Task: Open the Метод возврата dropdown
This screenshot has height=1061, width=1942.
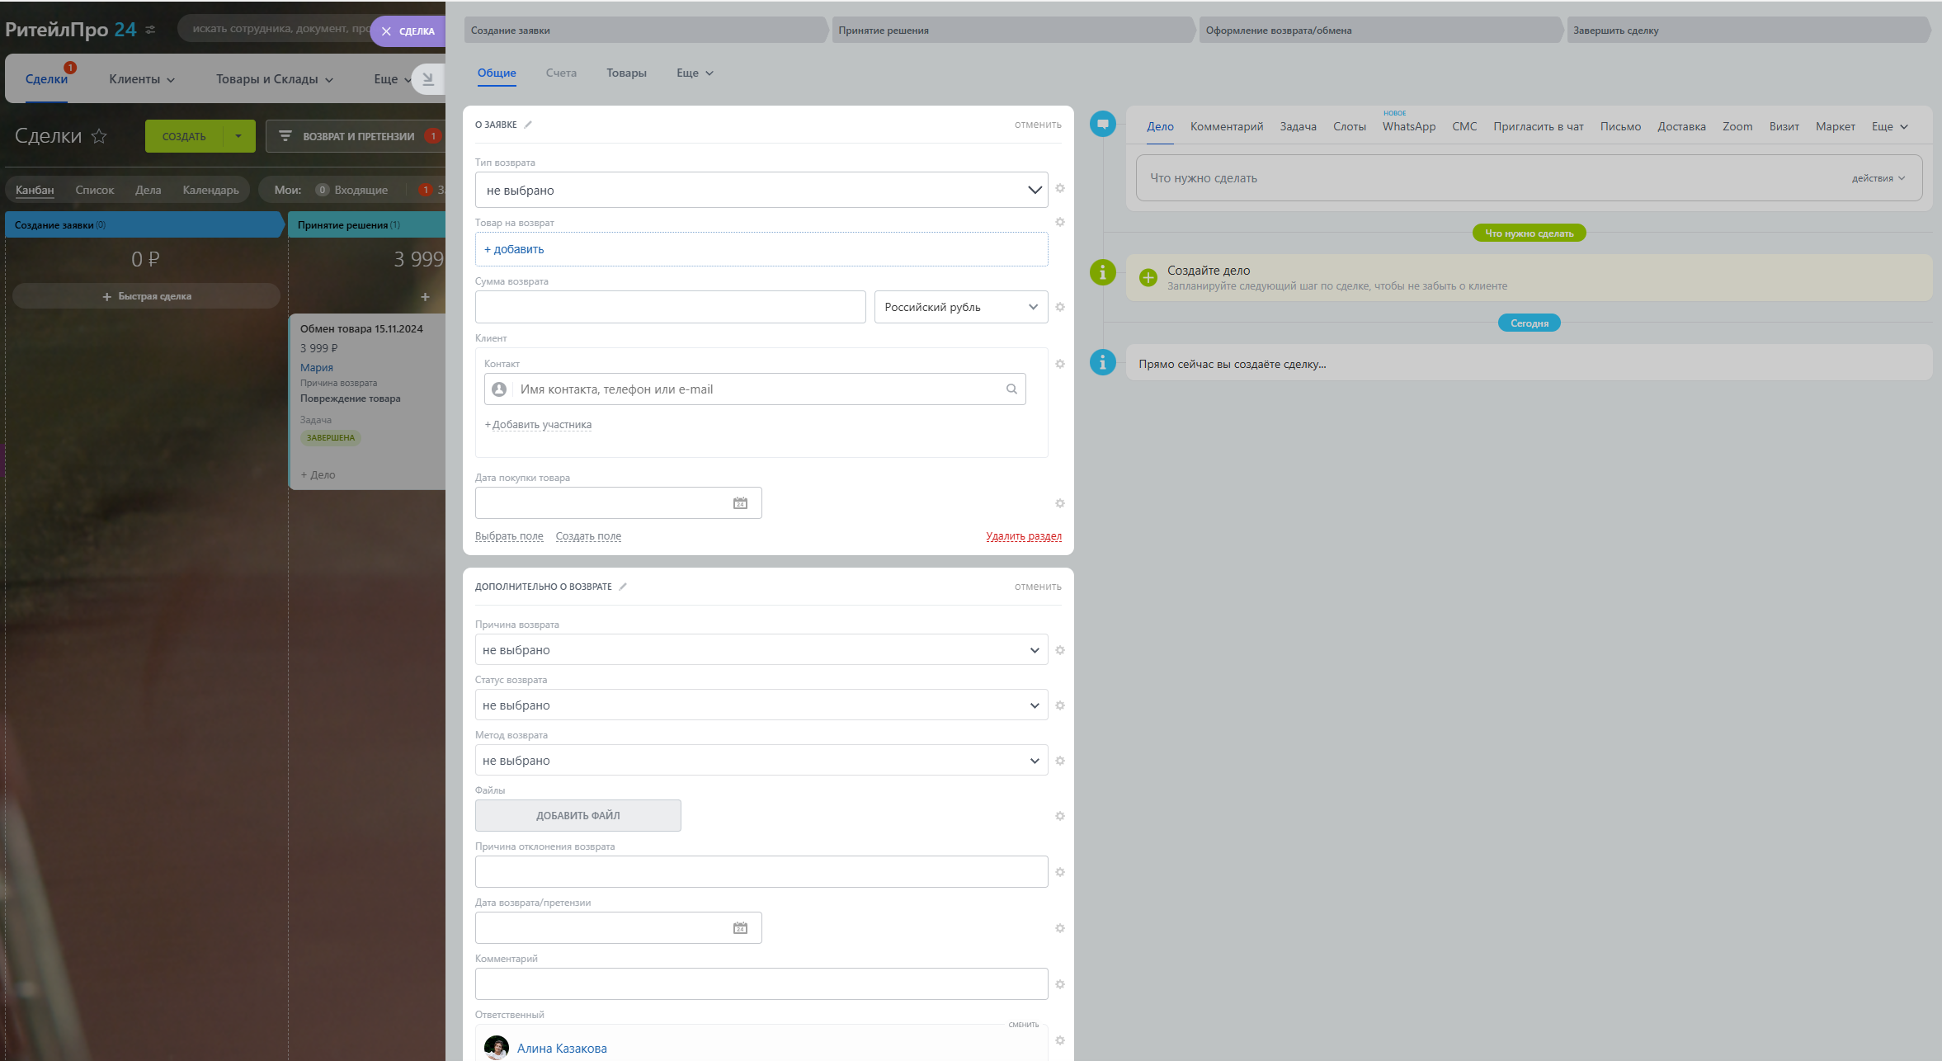Action: [x=761, y=761]
